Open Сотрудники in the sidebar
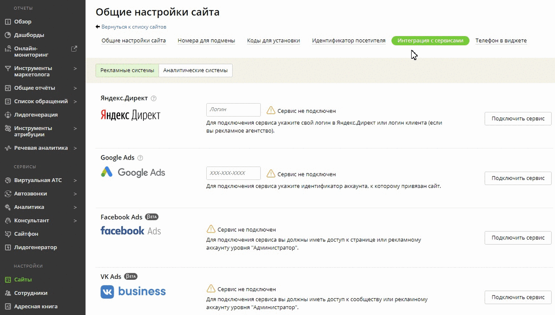The image size is (555, 315). (x=31, y=293)
